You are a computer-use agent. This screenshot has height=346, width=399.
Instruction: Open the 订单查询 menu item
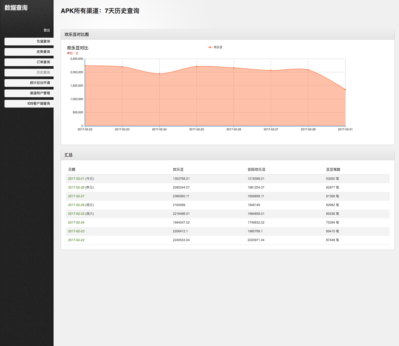click(x=29, y=62)
